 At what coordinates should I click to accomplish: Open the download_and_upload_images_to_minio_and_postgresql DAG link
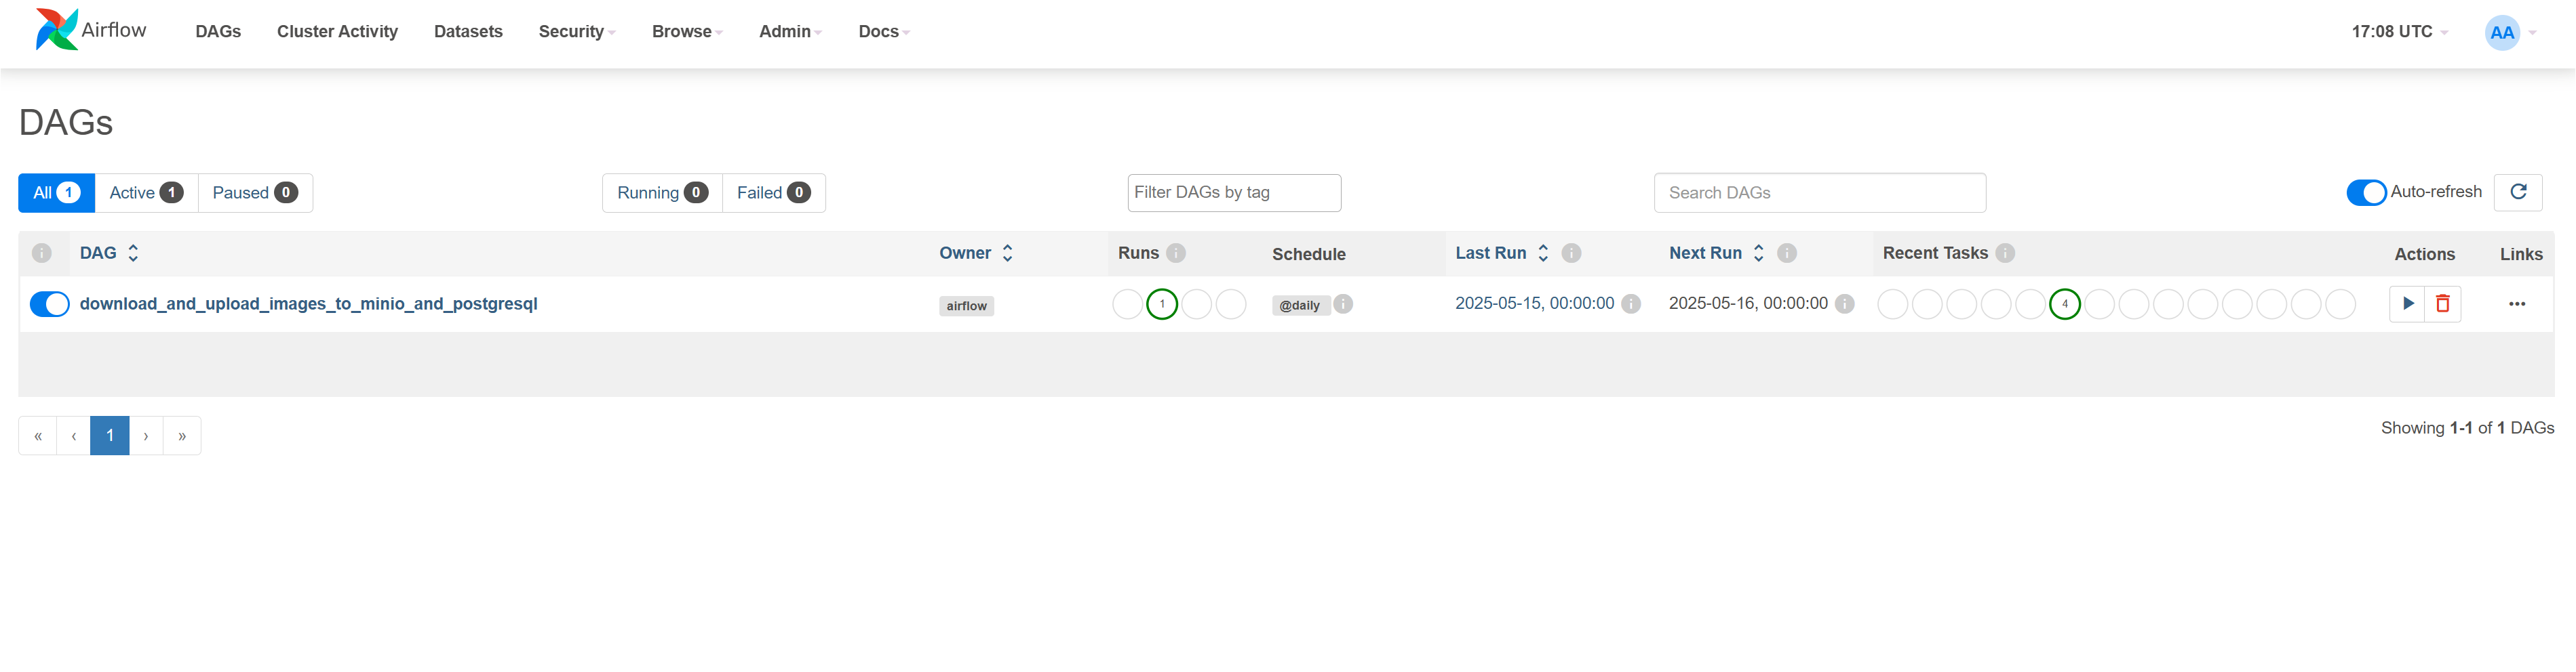308,303
